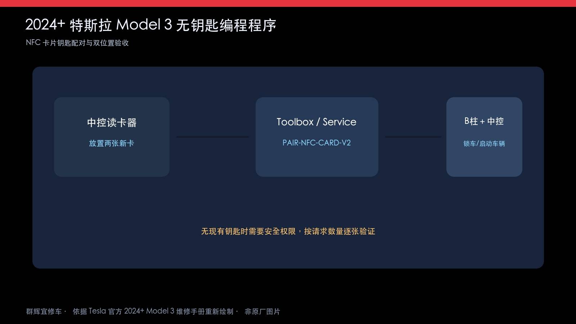This screenshot has height=324, width=576.
Task: Select the 'PAIR-NFC-CARD-V2' routine name
Action: [316, 143]
